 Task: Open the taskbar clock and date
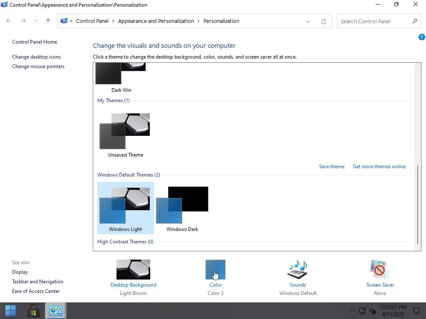coord(393,311)
